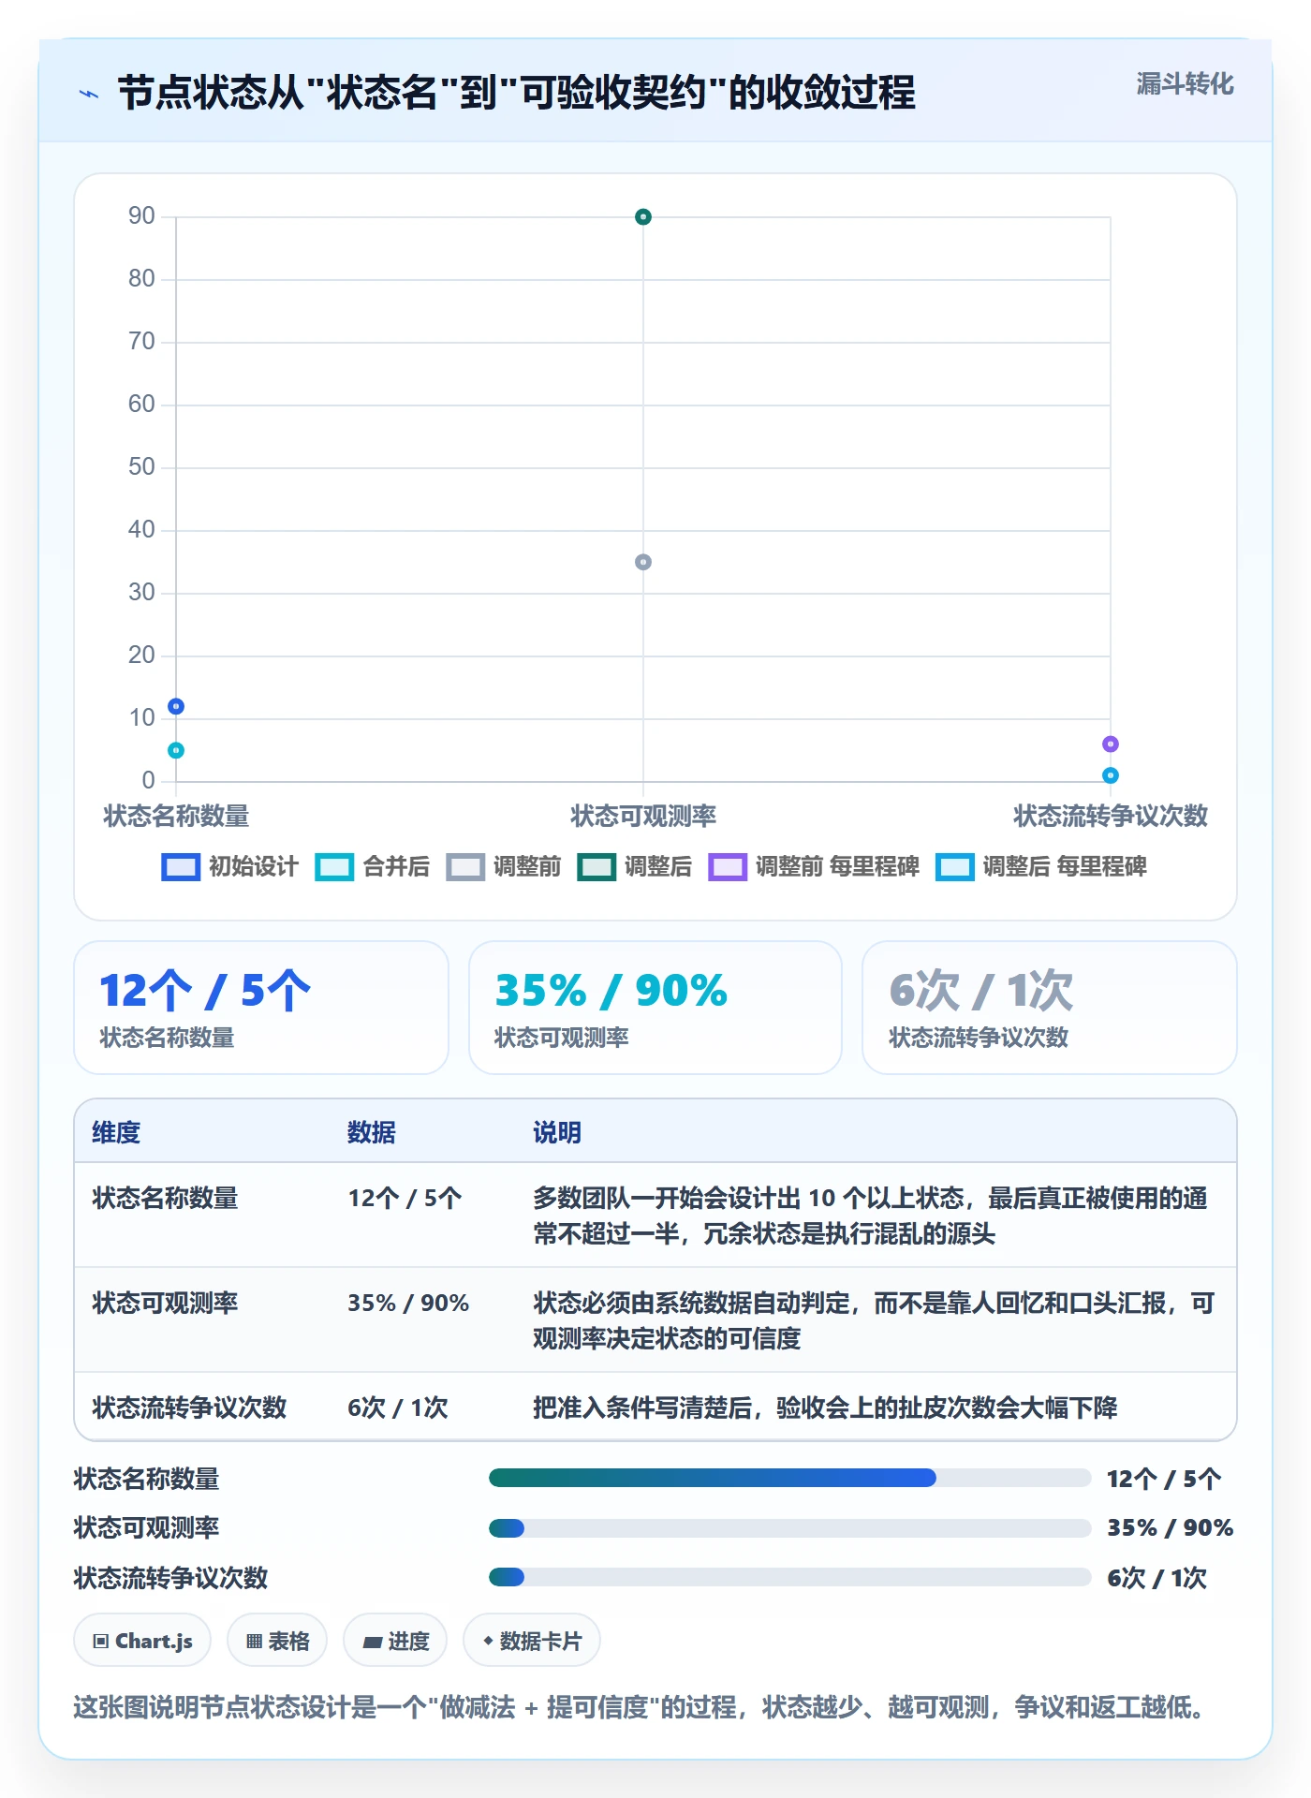1311x1798 pixels.
Task: Click the 漏斗转化 tag in the header
Action: [x=1185, y=84]
